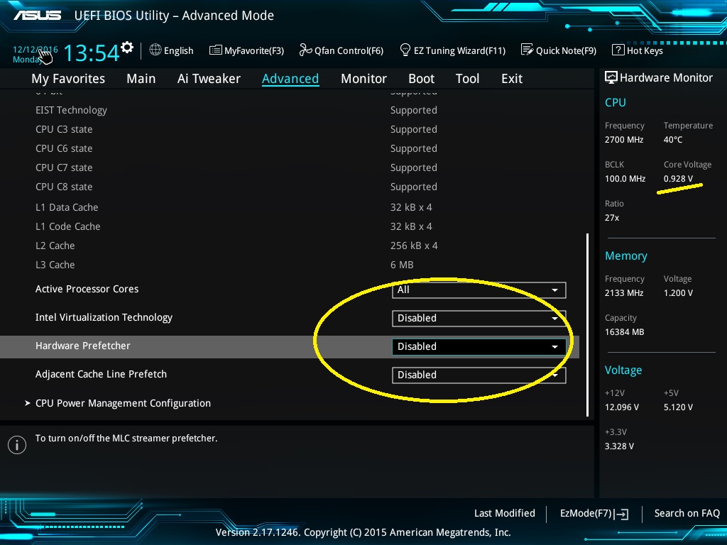Open the Exit tab
The image size is (727, 545).
[512, 79]
